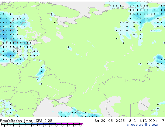Pick the legend swatch between 45 and 50

click(x=77, y=124)
